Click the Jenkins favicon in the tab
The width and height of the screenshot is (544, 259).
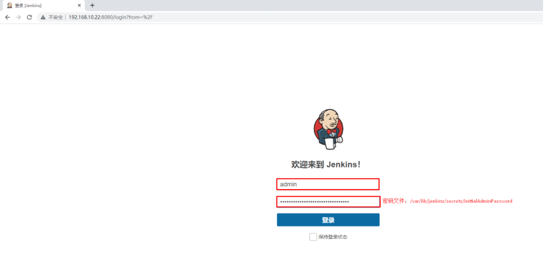[10, 6]
